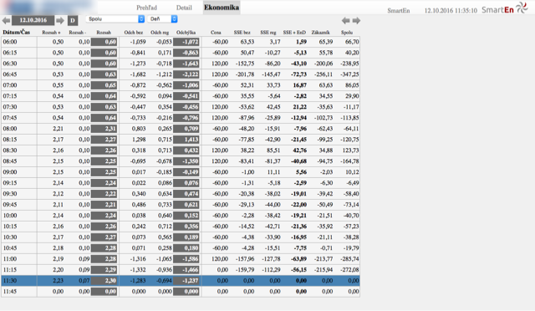Click SSE + EnD value -72,73
The width and height of the screenshot is (535, 311).
298,74
